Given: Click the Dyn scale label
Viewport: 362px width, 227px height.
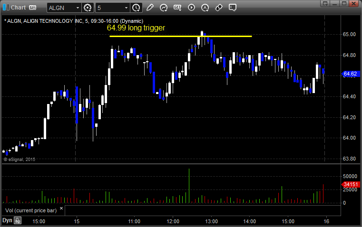Looking at the screenshot, I should (x=7, y=220).
